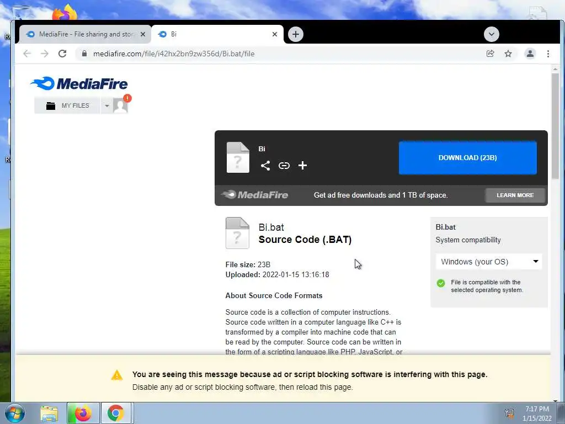Expand the MY FILES dropdown arrow
The height and width of the screenshot is (424, 565).
pos(106,105)
